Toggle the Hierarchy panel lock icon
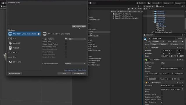186x105 pixels. pos(182,6)
